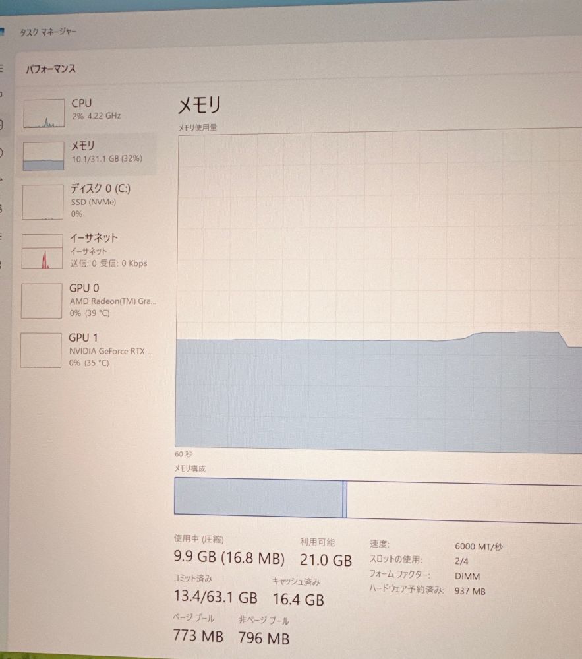Click the 60 秒 graph time label

183,454
